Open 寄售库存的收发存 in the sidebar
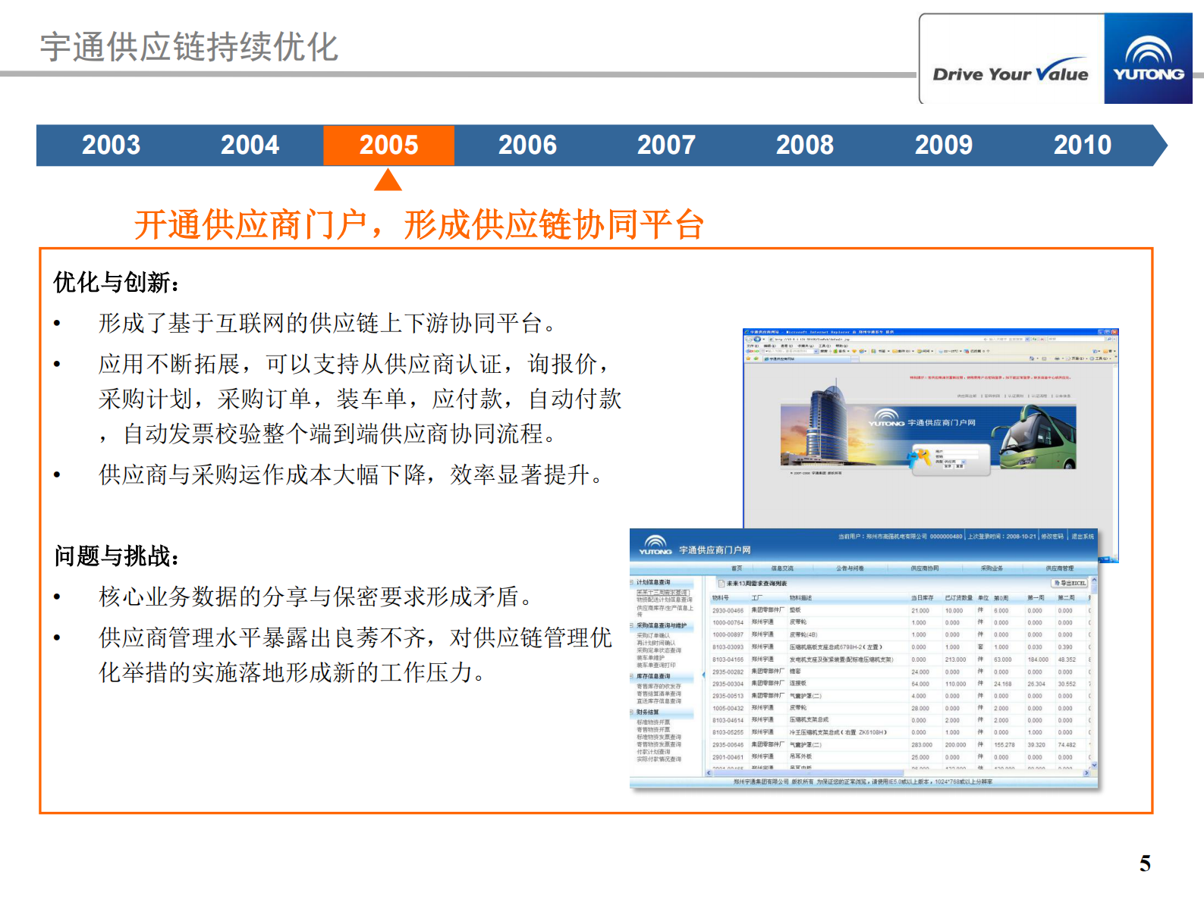 (x=659, y=686)
